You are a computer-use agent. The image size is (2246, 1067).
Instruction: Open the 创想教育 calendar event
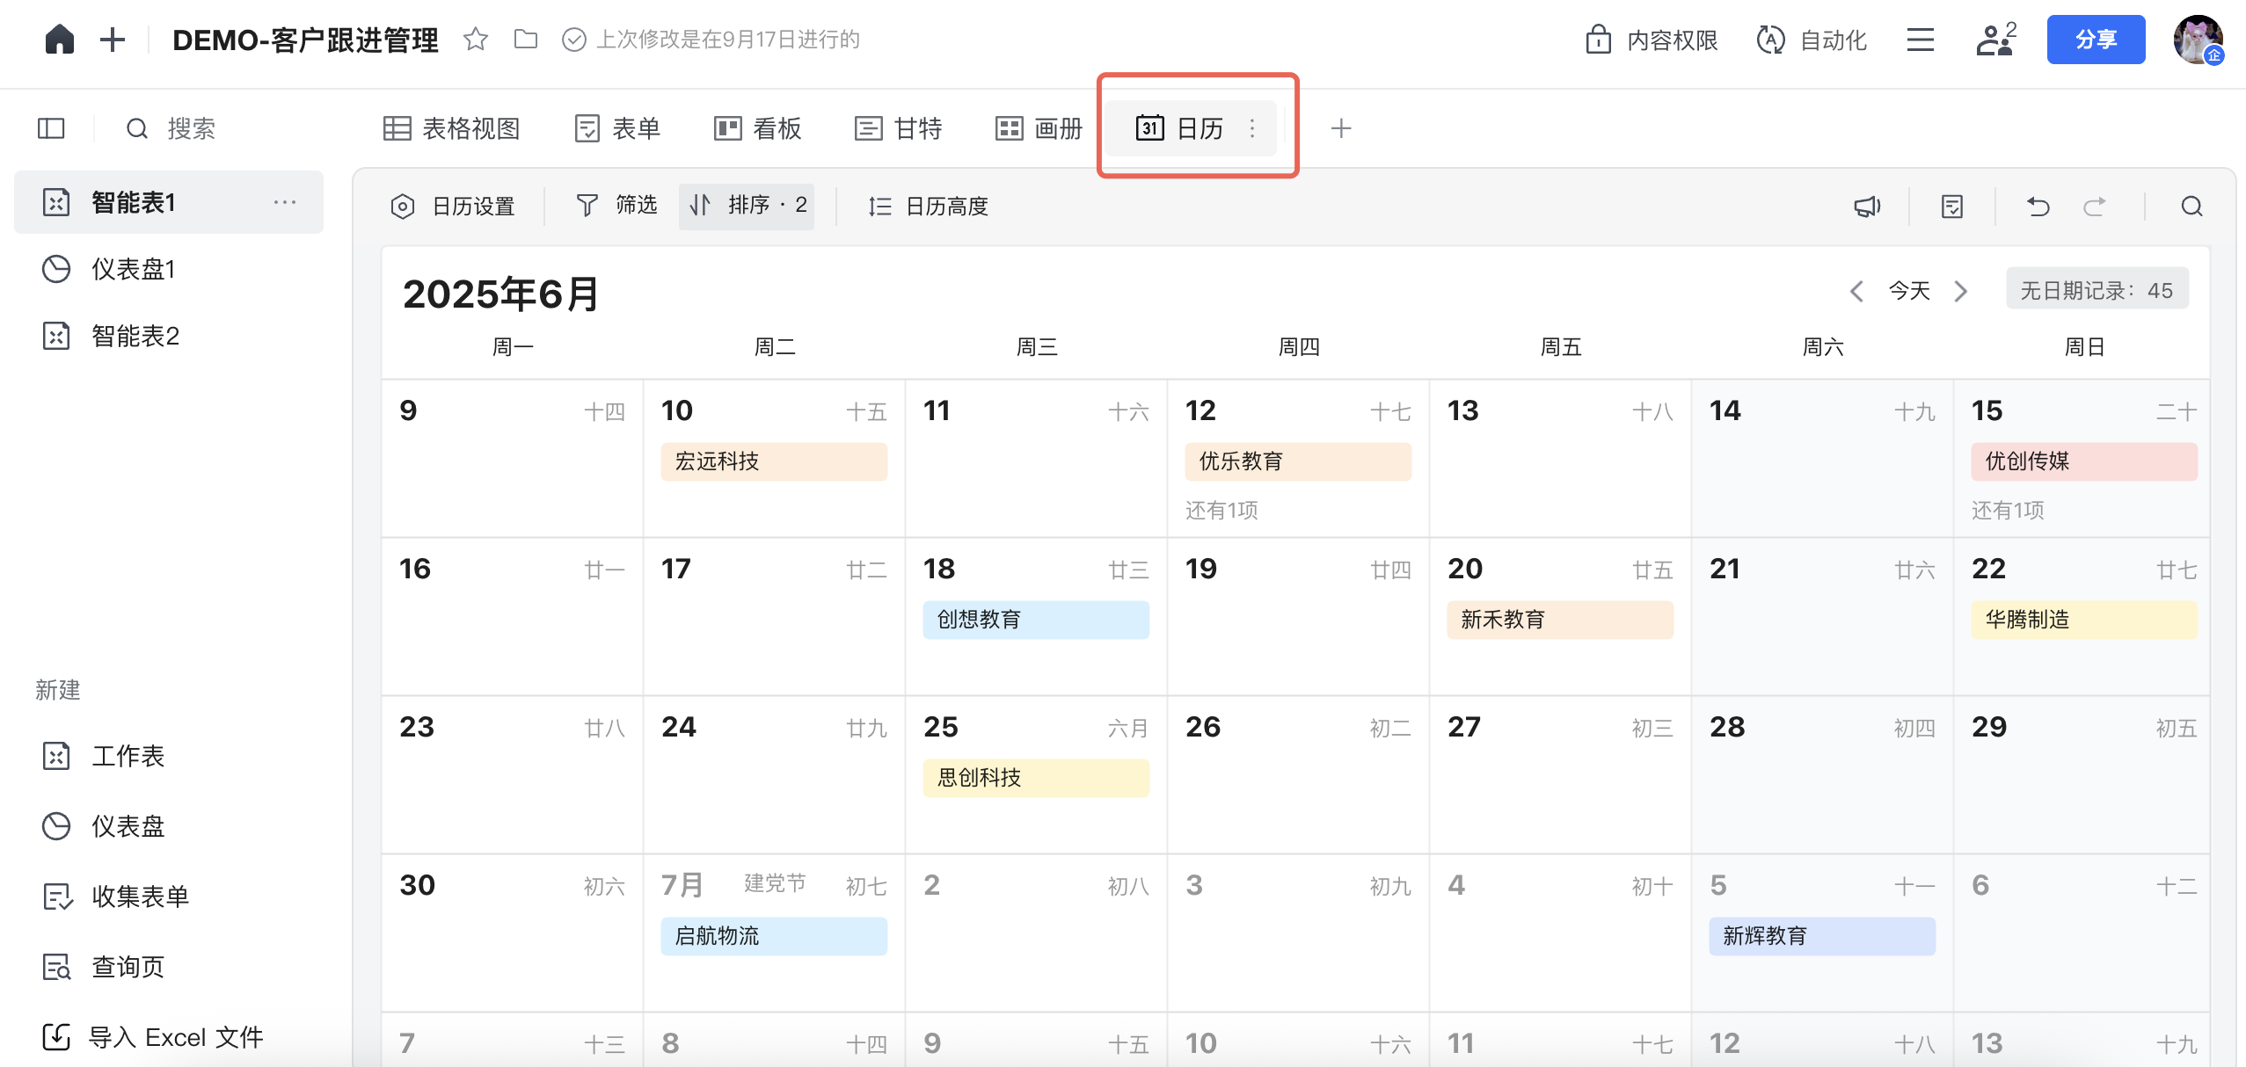pos(1035,620)
